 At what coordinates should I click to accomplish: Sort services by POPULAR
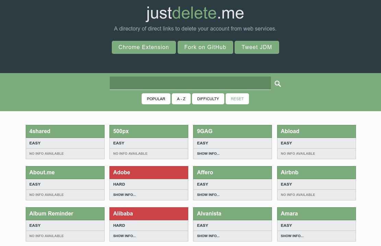(x=156, y=99)
